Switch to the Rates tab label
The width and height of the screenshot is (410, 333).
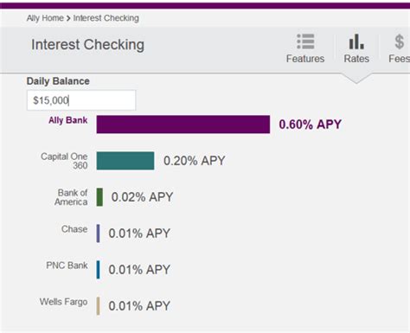click(x=356, y=59)
